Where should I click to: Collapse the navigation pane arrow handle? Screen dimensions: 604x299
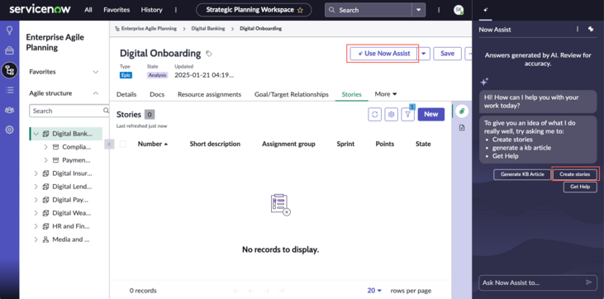(109, 144)
